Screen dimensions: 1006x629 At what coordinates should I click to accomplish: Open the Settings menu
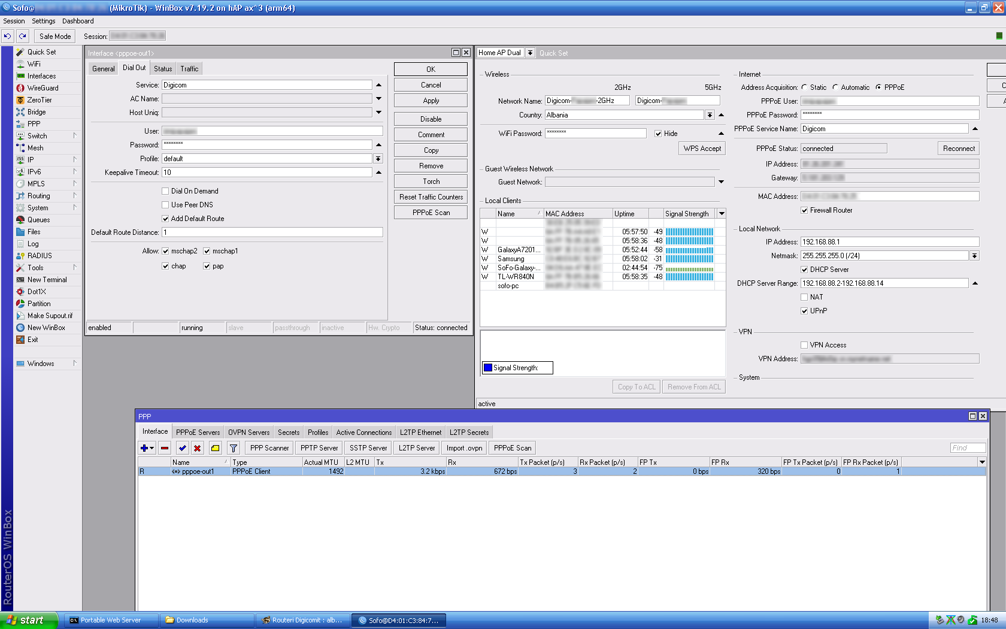[43, 21]
